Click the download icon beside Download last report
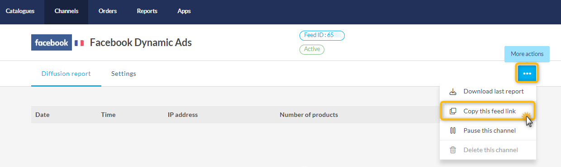This screenshot has width=561, height=167. point(453,92)
